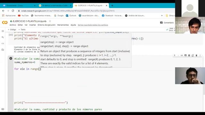This screenshot has height=115, width=205.
Task: Open the command palette icon at bottom left
Action: click(x=3, y=109)
